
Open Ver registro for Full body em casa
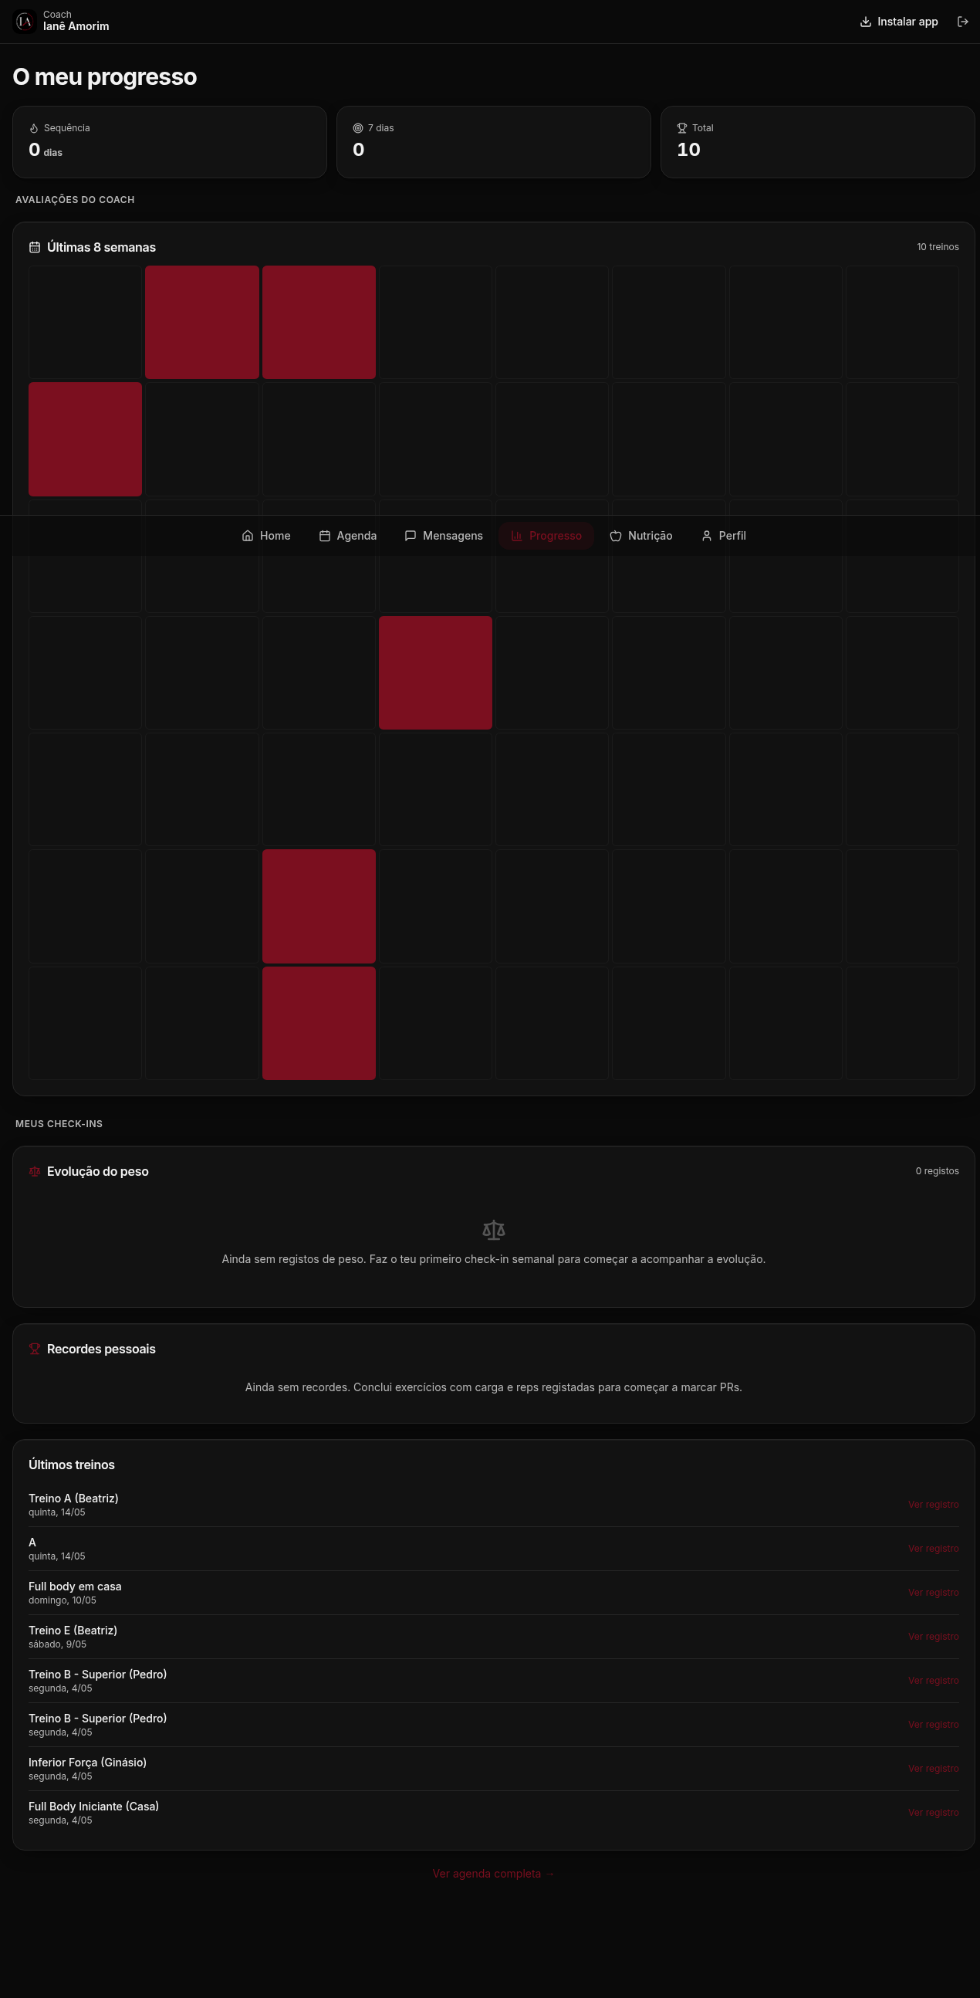pyautogui.click(x=934, y=1593)
